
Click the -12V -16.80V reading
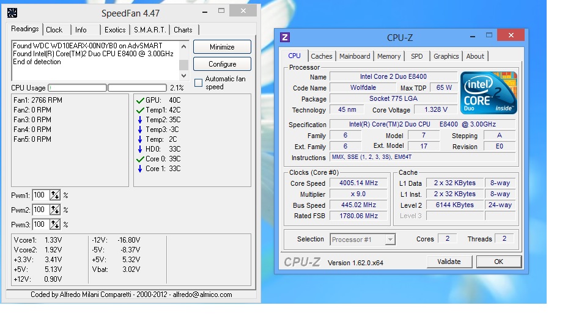point(116,240)
